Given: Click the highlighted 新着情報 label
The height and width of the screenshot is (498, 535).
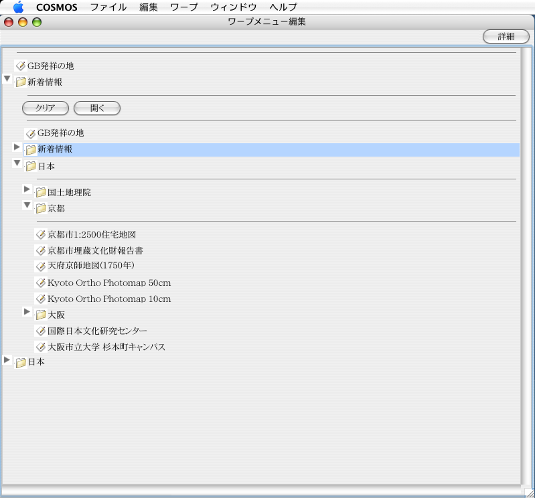Looking at the screenshot, I should [x=55, y=149].
